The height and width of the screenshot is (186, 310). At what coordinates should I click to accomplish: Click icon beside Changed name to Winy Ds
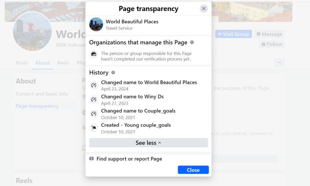(94, 100)
